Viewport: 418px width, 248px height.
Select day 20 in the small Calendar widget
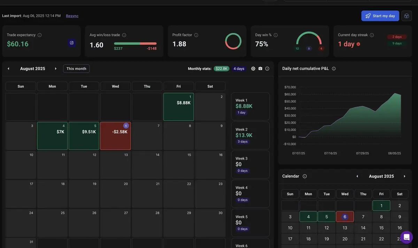(345, 239)
